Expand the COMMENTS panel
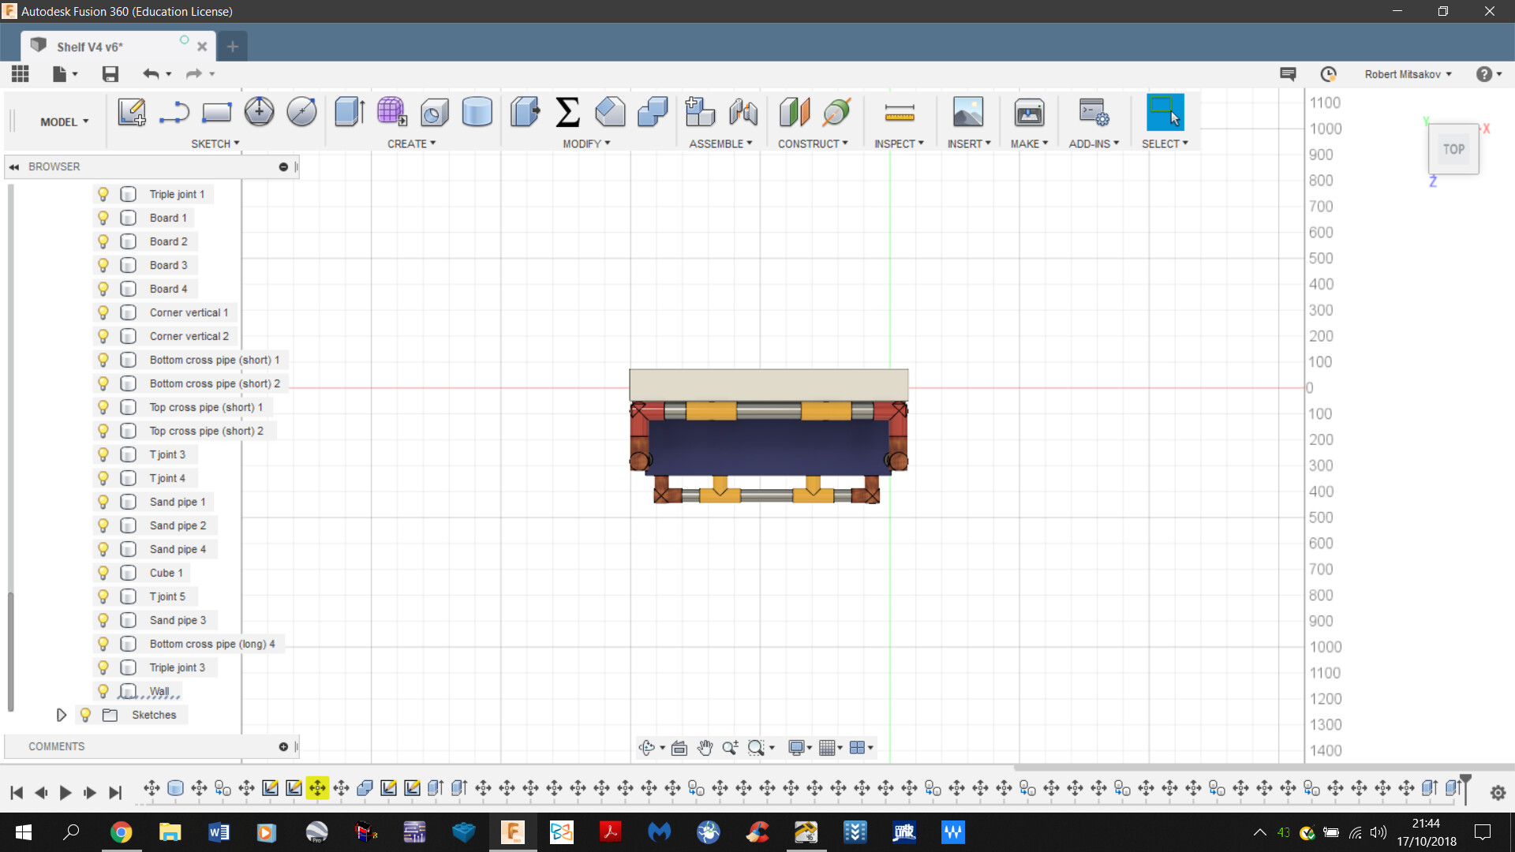The height and width of the screenshot is (852, 1515). [283, 746]
